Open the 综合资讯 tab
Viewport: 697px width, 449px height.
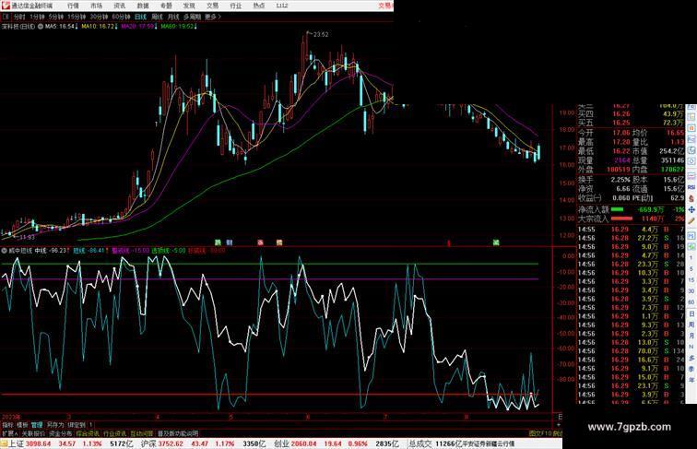tap(88, 433)
